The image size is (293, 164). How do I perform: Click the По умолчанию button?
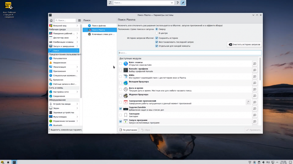tap(128, 130)
